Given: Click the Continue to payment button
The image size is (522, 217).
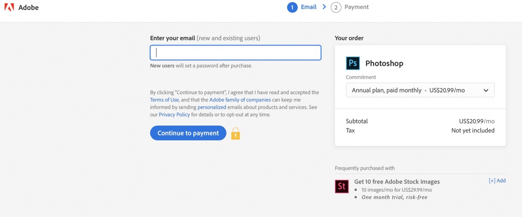Looking at the screenshot, I should 188,133.
